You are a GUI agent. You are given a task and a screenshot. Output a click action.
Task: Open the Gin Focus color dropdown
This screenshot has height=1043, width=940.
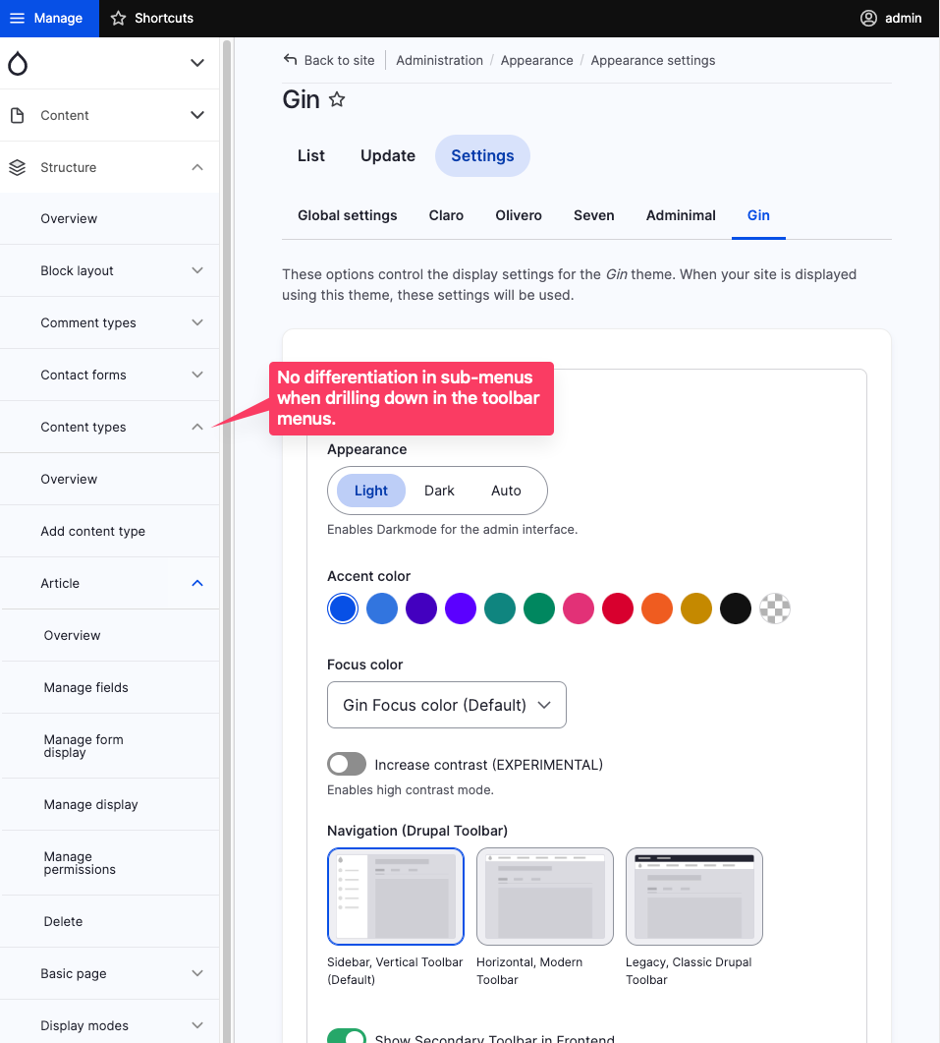coord(446,705)
